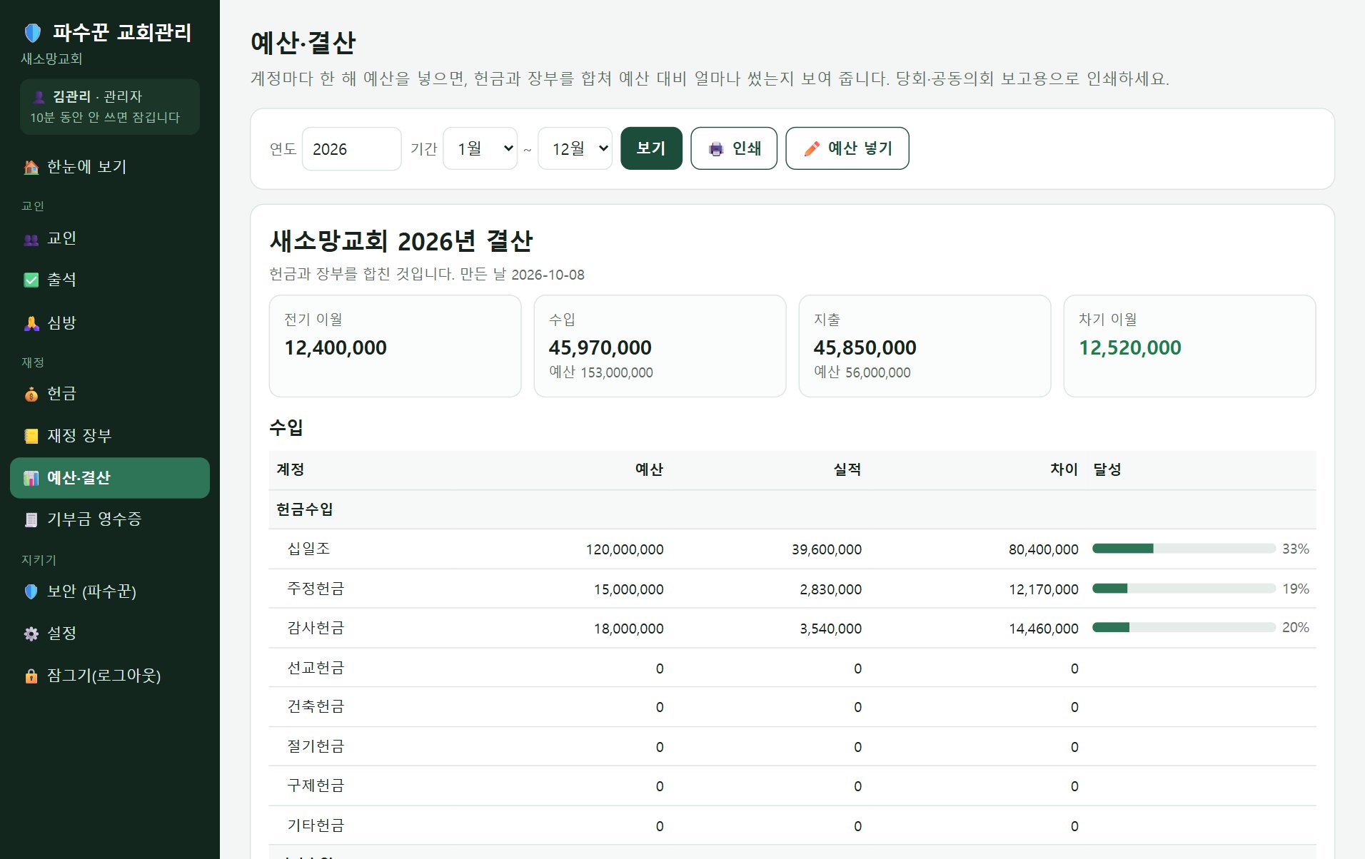Click the praying hands icon for 심방

[31, 323]
